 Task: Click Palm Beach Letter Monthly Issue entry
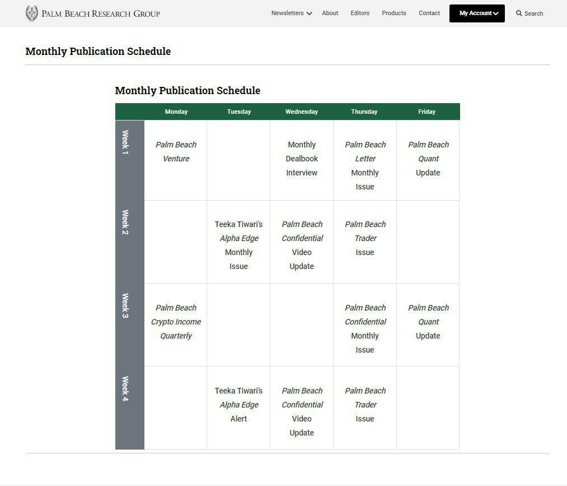pyautogui.click(x=365, y=165)
